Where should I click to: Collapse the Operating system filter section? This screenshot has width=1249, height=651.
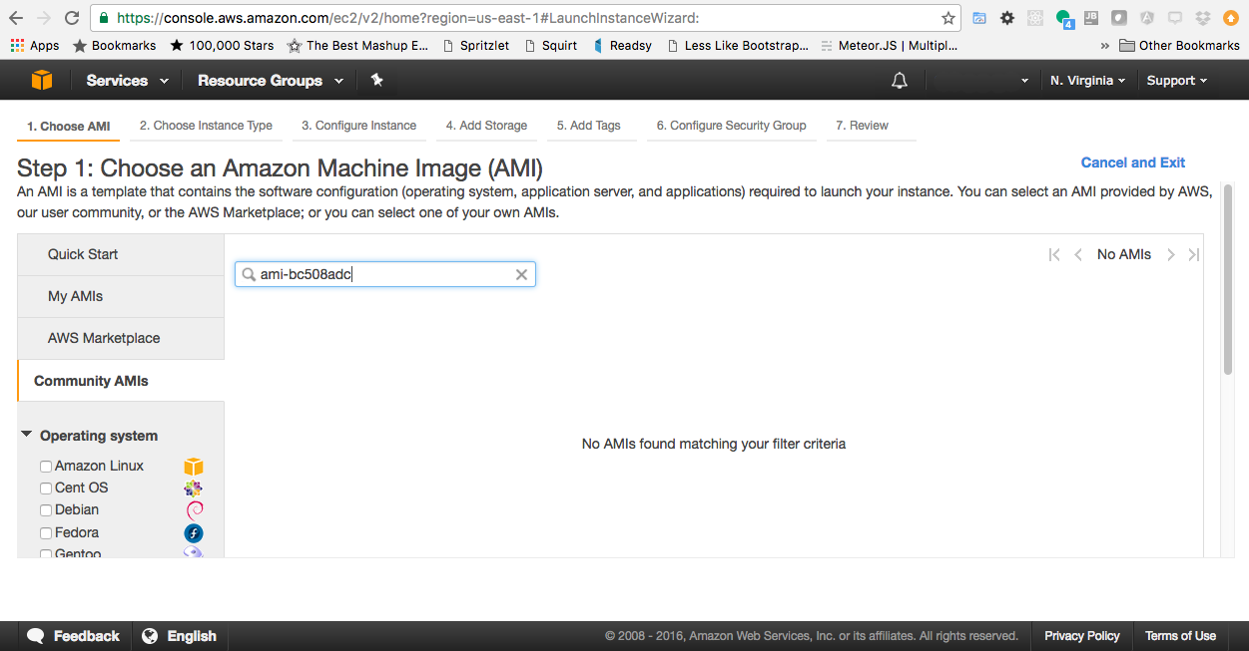pyautogui.click(x=27, y=435)
